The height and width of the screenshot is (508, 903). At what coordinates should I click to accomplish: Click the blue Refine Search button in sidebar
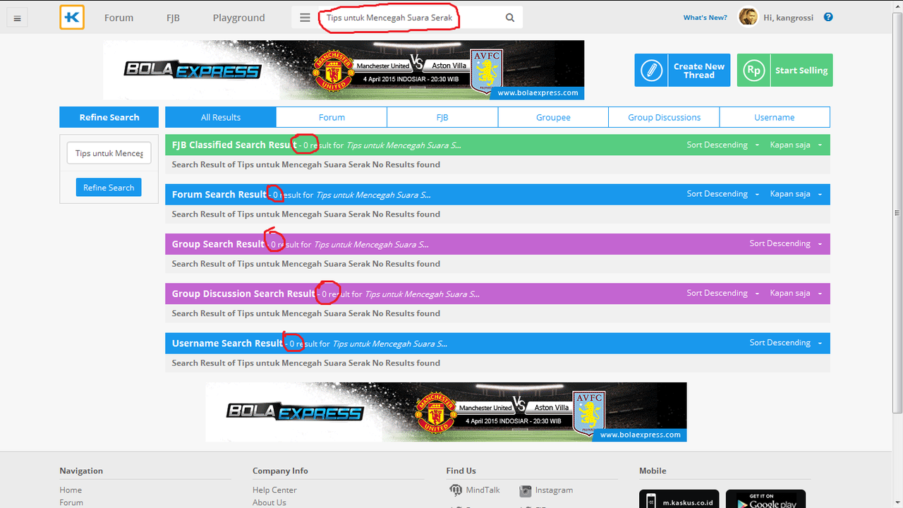(x=109, y=188)
